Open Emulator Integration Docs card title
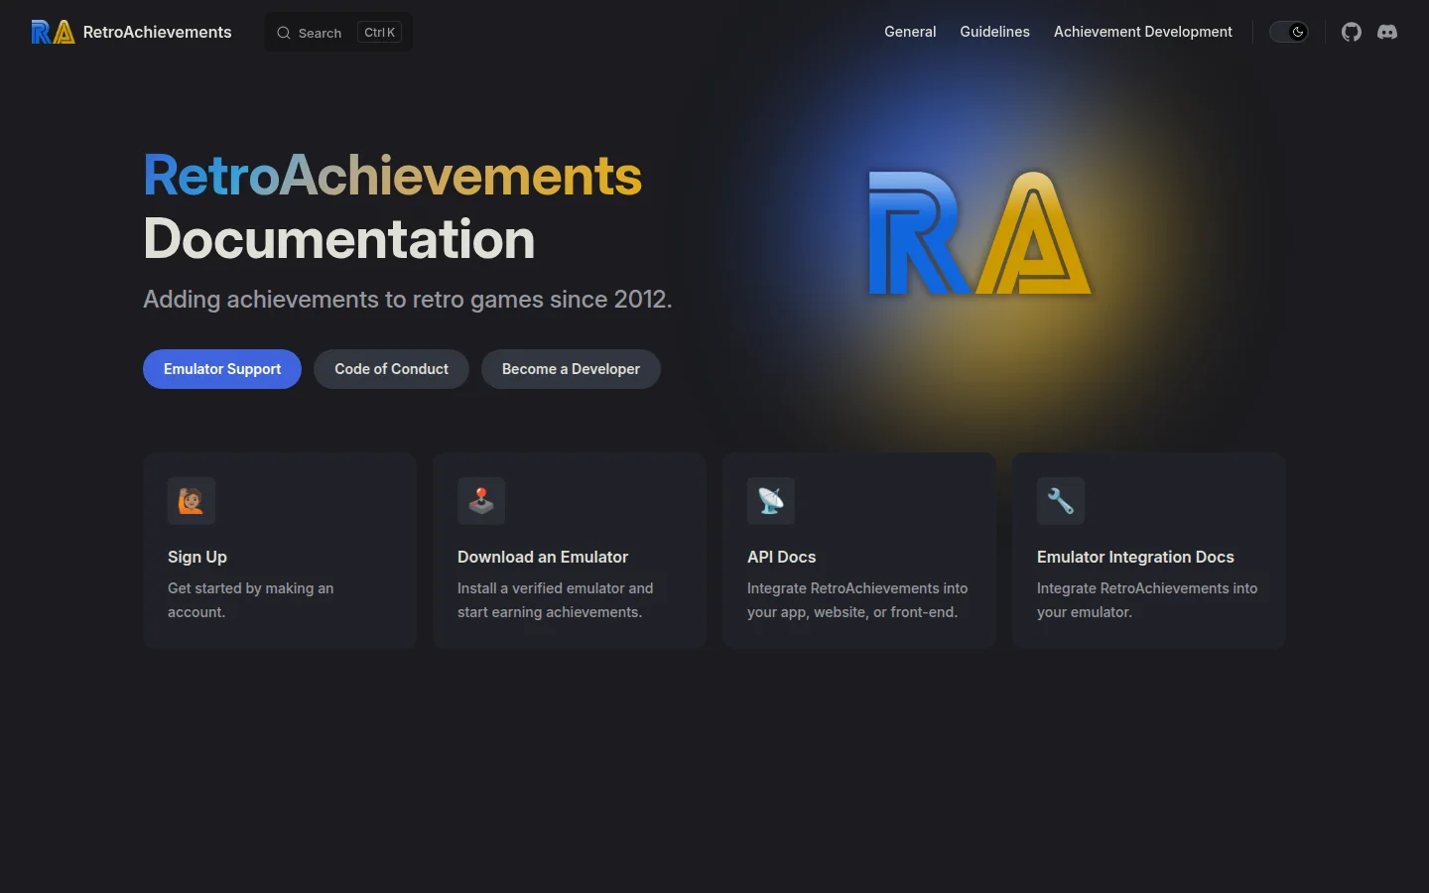Image resolution: width=1429 pixels, height=893 pixels. click(x=1135, y=557)
